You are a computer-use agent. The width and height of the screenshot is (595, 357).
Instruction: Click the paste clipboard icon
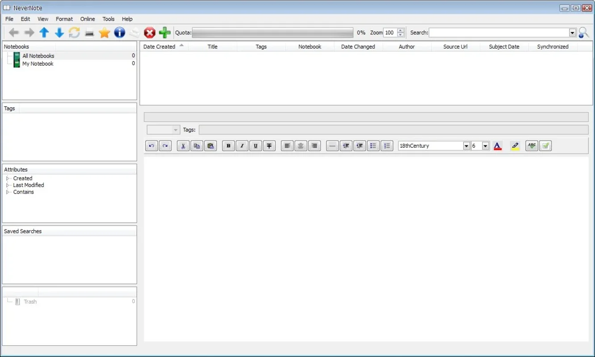click(210, 146)
